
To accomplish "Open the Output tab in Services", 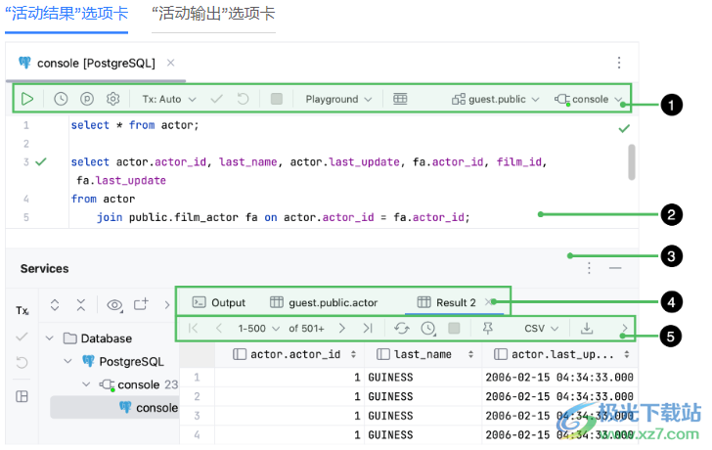I will 219,302.
